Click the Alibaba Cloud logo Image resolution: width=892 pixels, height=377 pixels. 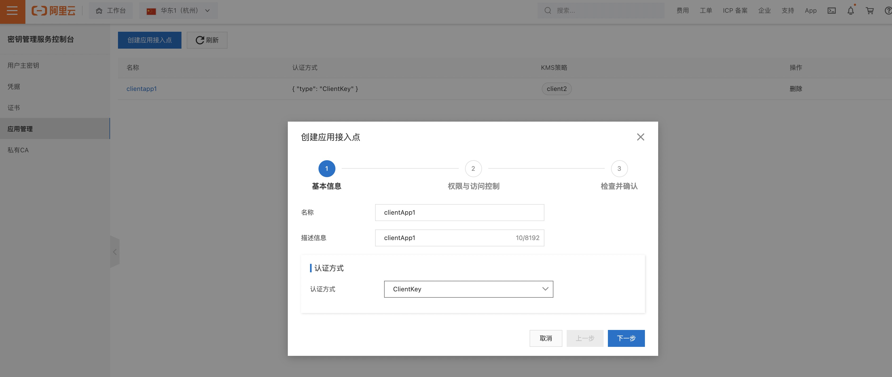coord(53,11)
